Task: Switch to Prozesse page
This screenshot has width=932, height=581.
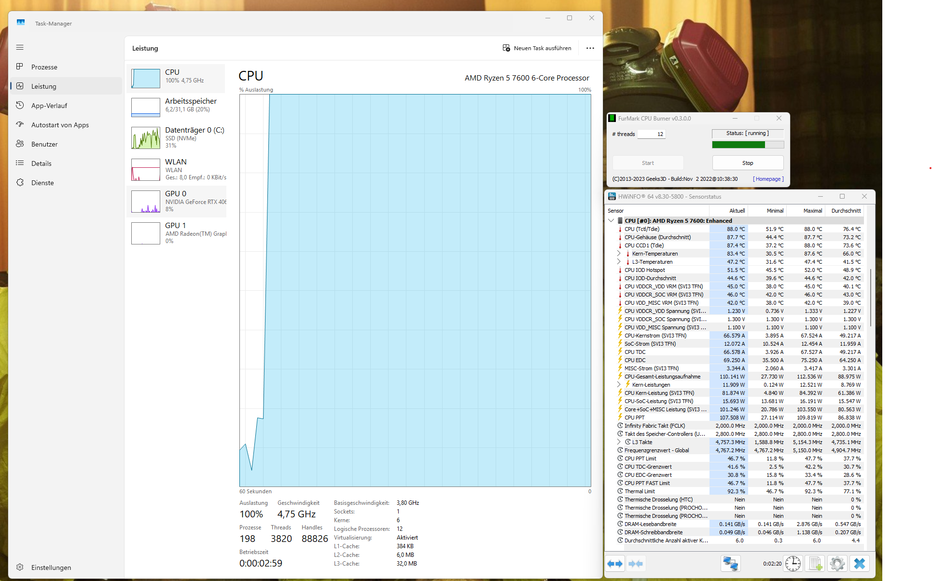Action: tap(44, 67)
